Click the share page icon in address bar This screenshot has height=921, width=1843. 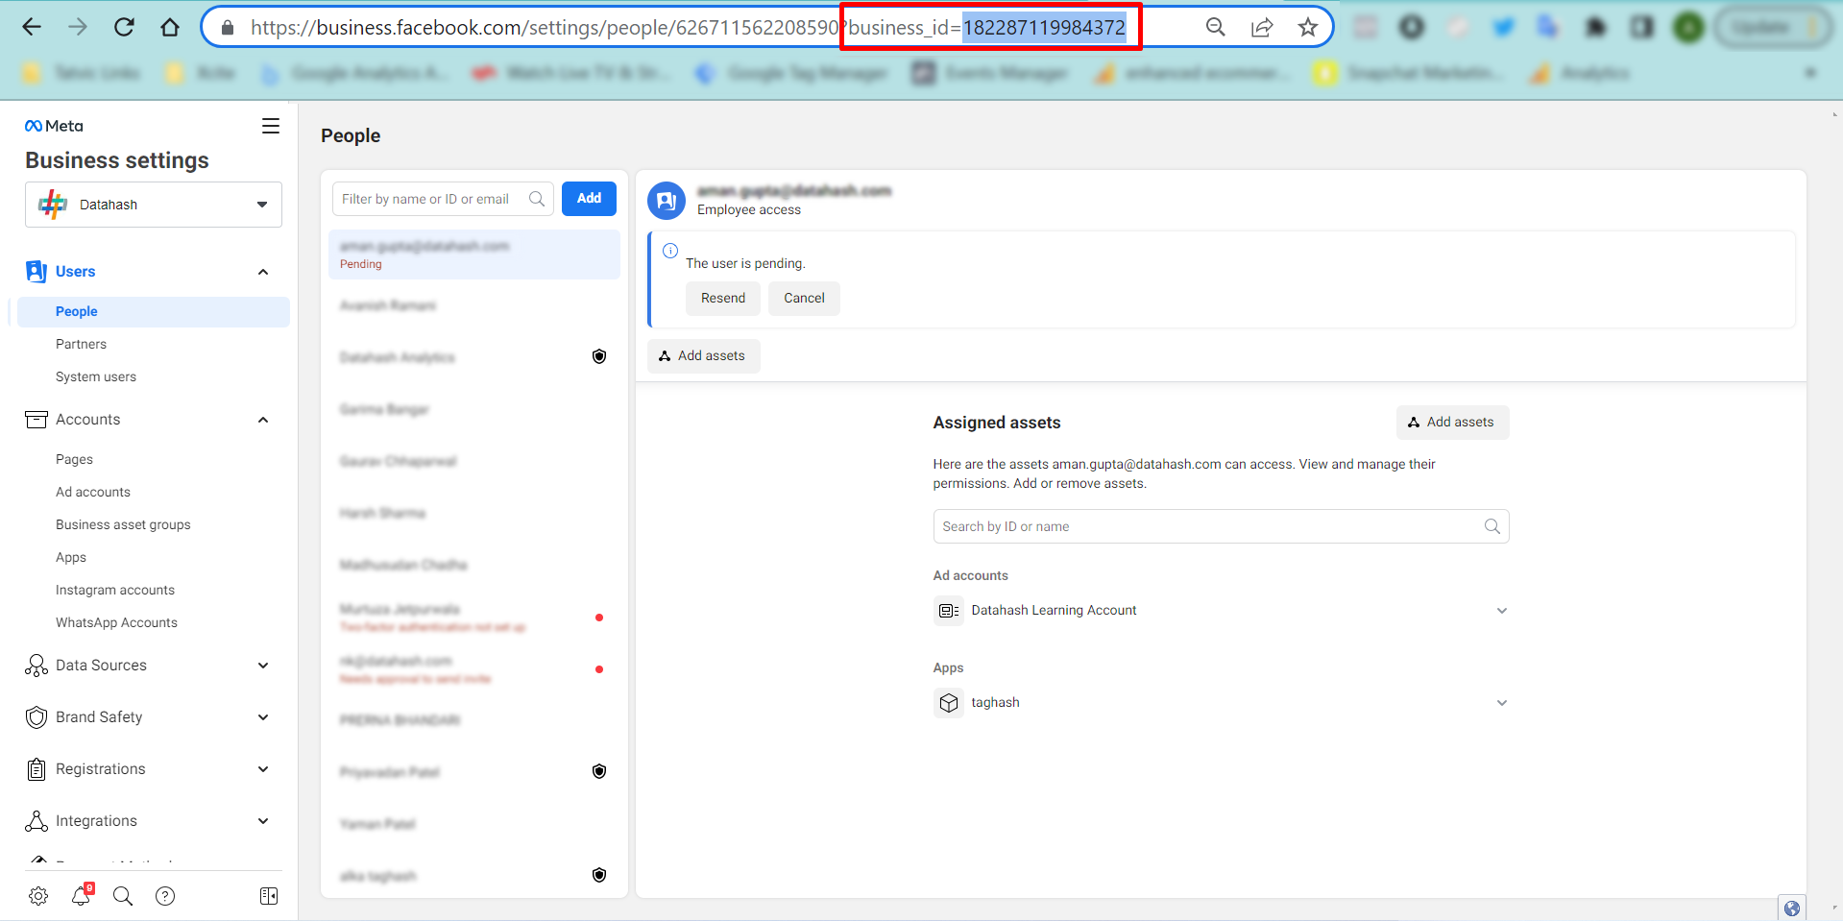[x=1262, y=27]
